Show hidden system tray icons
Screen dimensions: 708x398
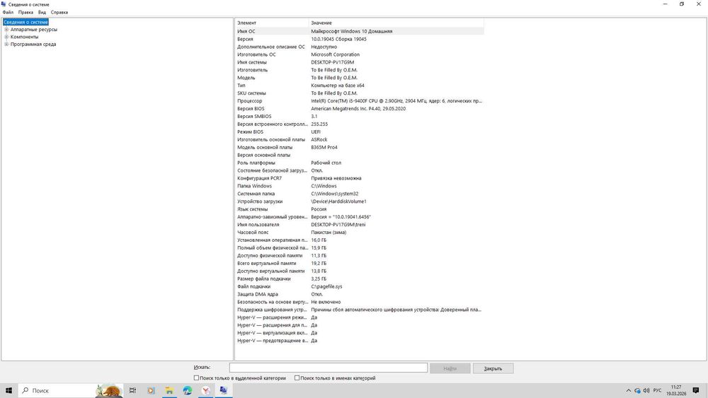coord(628,390)
